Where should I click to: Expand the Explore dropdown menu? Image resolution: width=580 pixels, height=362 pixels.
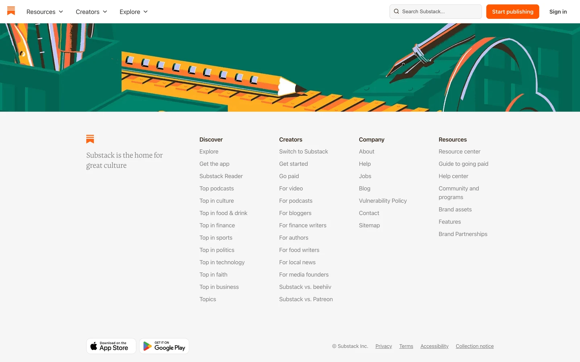click(134, 12)
